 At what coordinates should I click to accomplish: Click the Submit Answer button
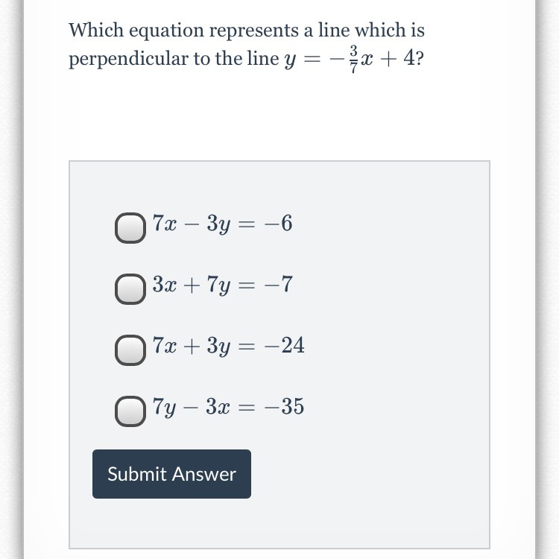(x=171, y=474)
